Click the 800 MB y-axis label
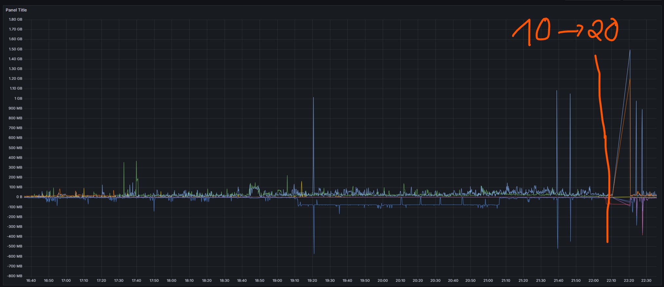Screen dimensions: 664x287 point(15,118)
